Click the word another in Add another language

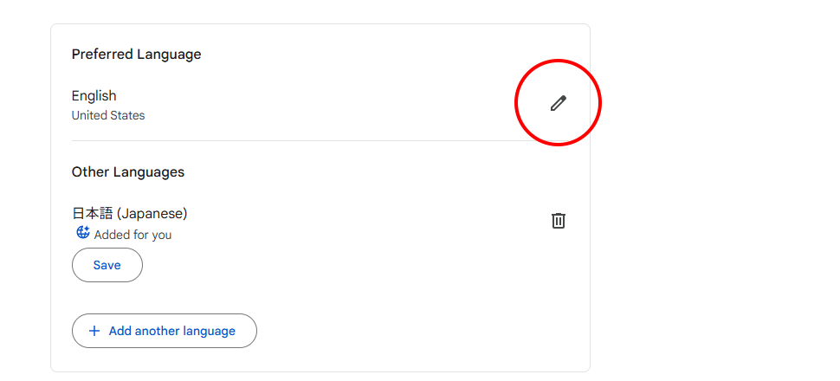pos(158,331)
